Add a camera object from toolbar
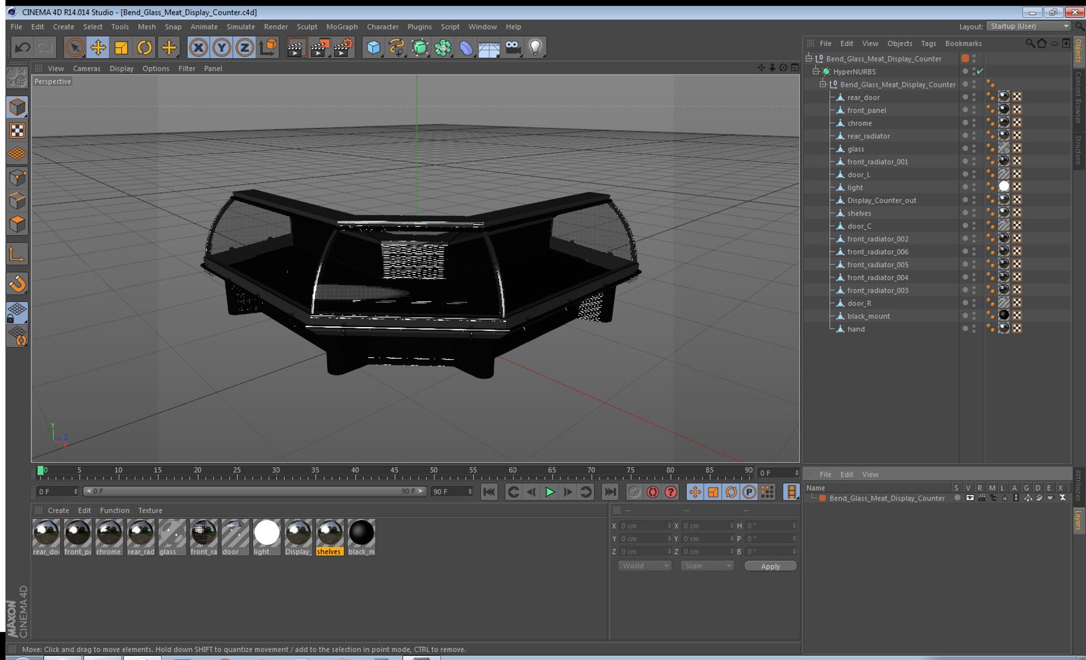The height and width of the screenshot is (660, 1086). tap(513, 48)
